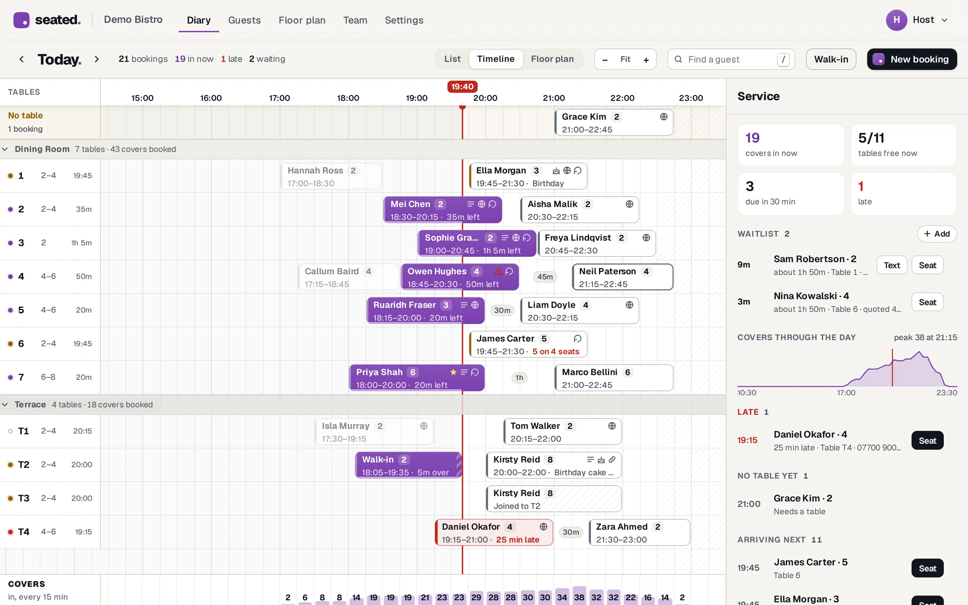Click warning icon on Owen Hughes booking
The image size is (968, 605).
499,271
